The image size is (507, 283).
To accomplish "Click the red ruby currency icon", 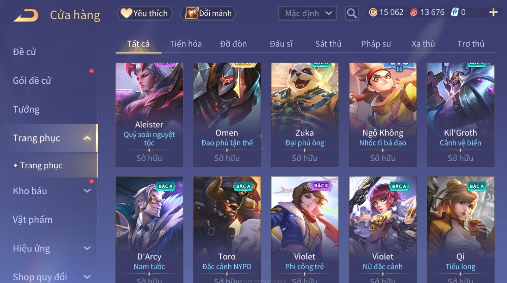I will [x=414, y=12].
